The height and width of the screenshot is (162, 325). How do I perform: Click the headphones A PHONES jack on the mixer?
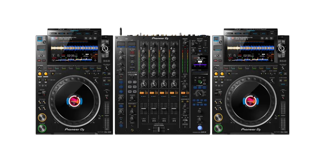[132, 130]
